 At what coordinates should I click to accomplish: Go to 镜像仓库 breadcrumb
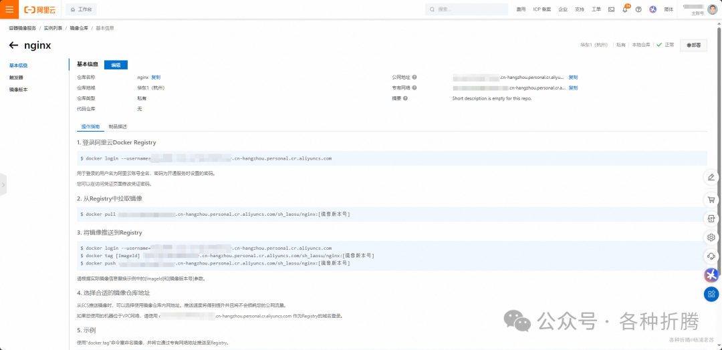point(79,28)
